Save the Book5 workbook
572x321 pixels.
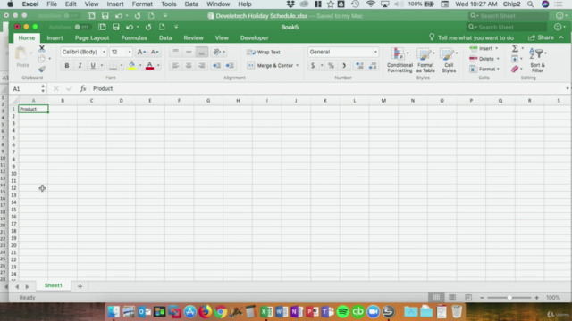tap(115, 27)
